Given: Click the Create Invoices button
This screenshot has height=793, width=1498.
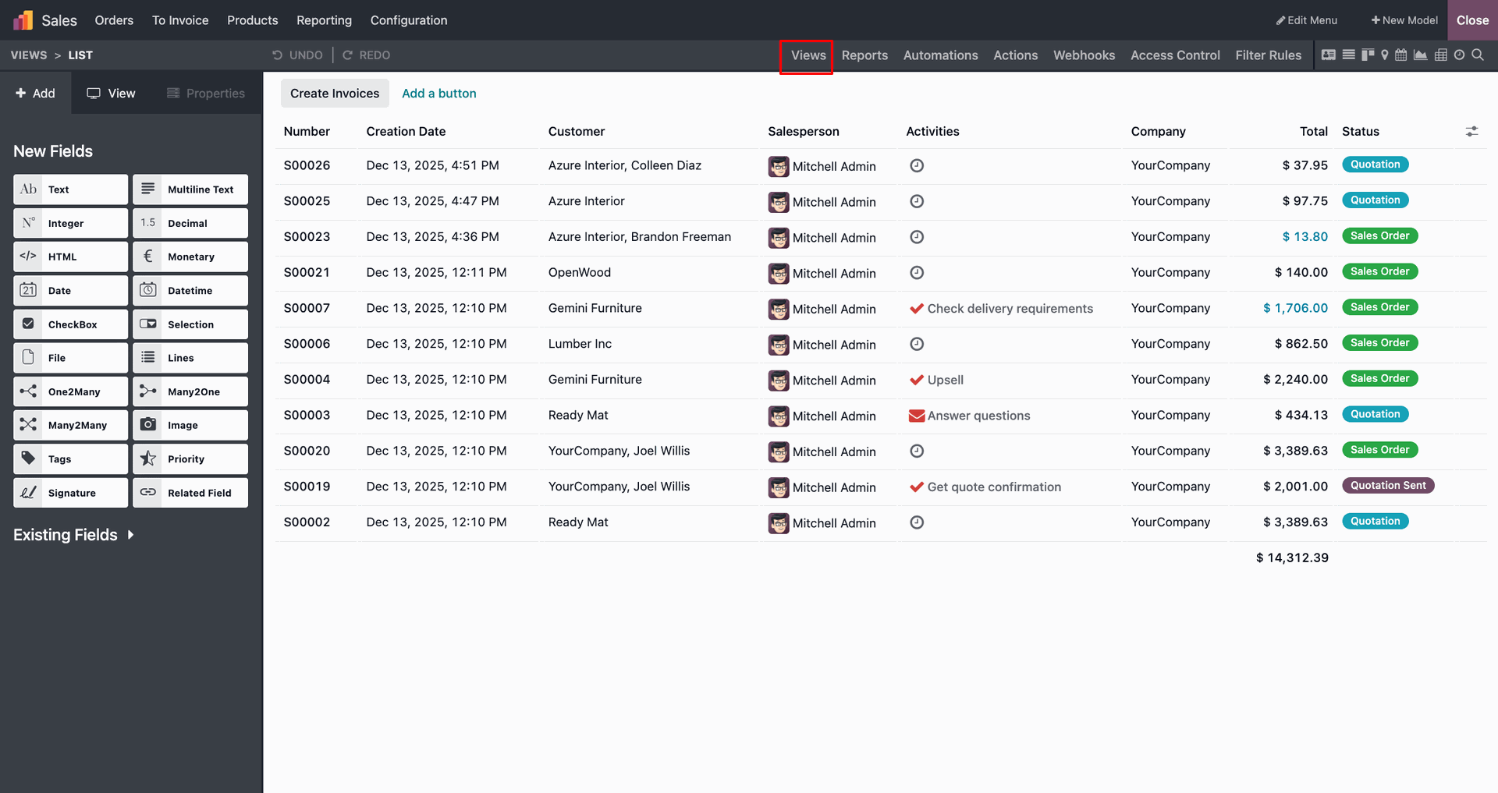Looking at the screenshot, I should coord(335,94).
